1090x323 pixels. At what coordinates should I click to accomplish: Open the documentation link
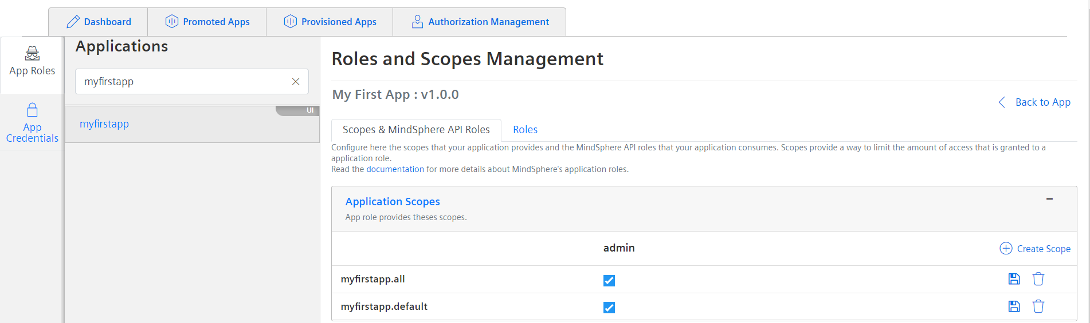[395, 169]
